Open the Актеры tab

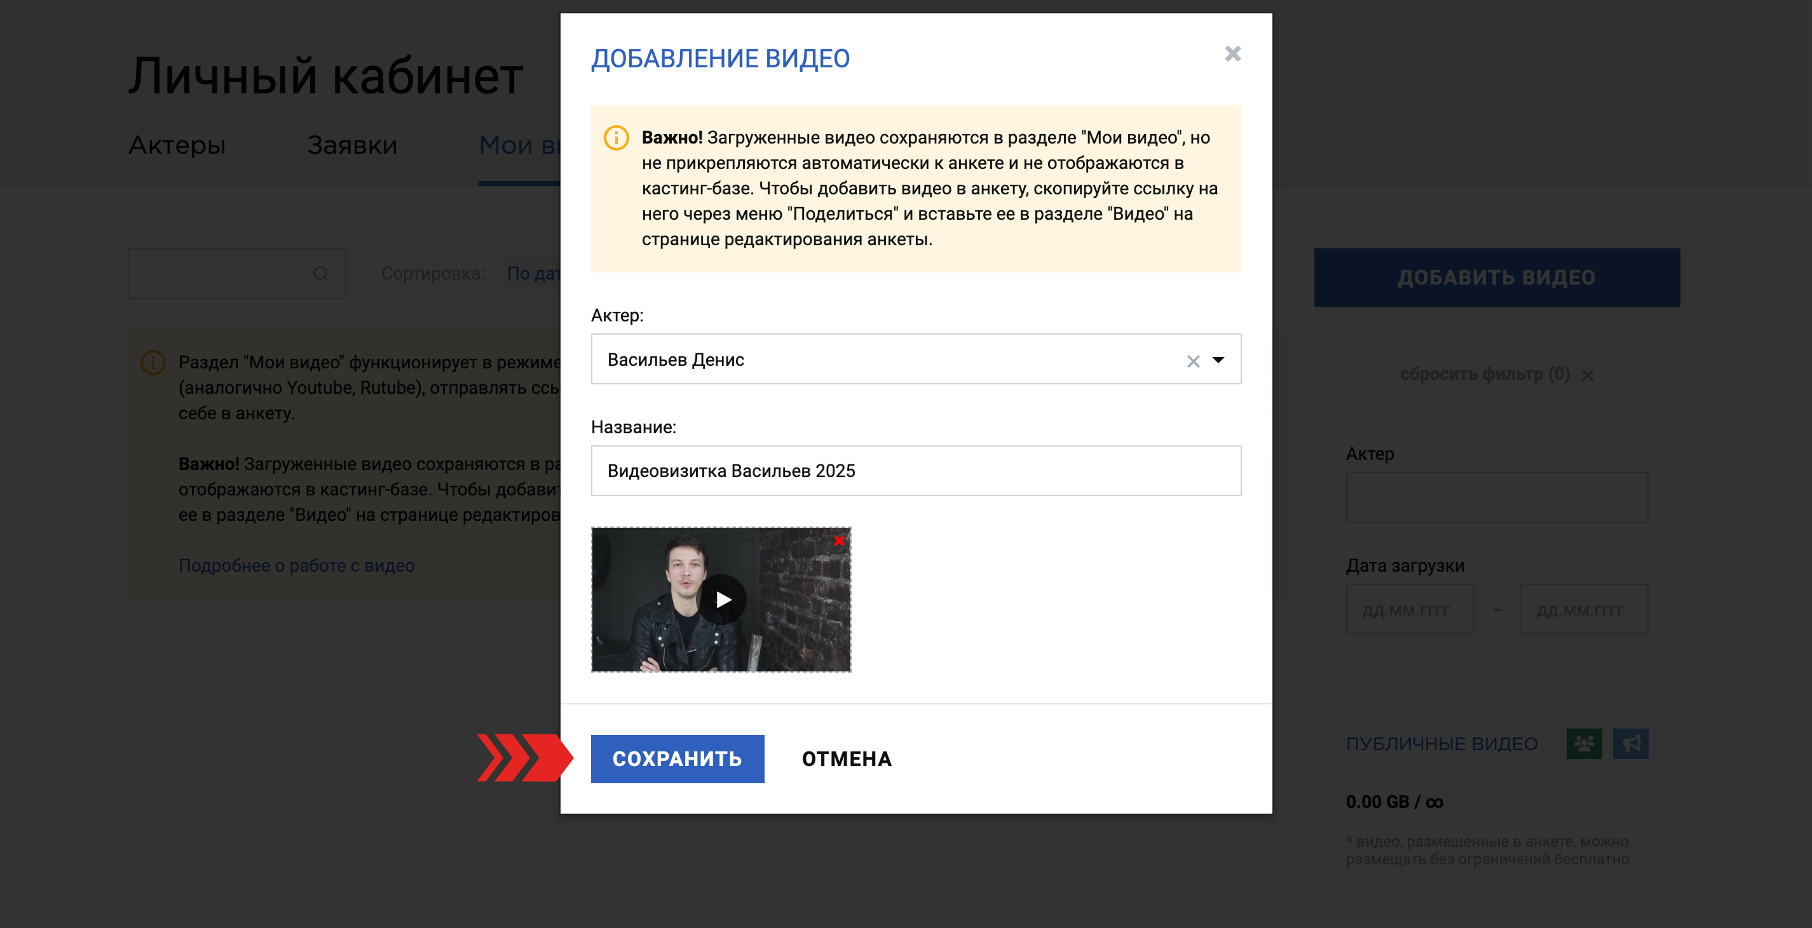pos(177,145)
